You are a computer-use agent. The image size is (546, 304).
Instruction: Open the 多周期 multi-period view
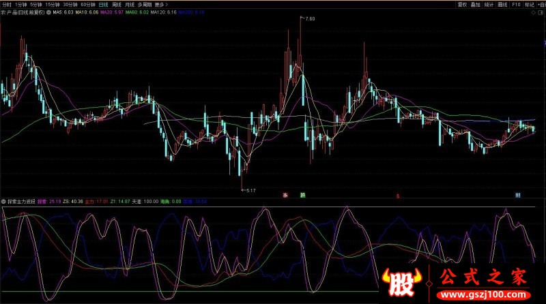(x=145, y=5)
